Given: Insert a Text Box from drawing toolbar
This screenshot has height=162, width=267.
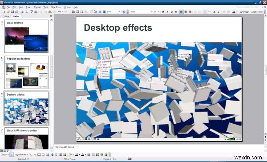Looking at the screenshot, I should [x=48, y=154].
